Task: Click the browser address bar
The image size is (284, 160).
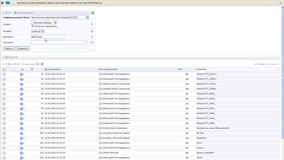Action: [146, 3]
